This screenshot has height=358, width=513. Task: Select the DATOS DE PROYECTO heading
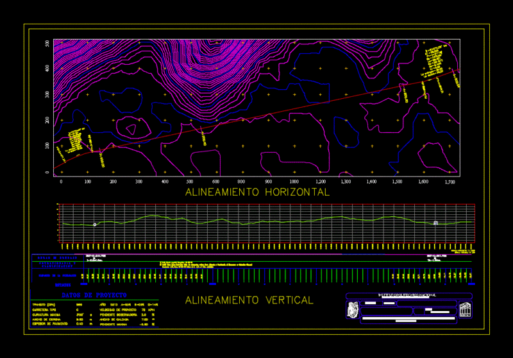tap(94, 295)
